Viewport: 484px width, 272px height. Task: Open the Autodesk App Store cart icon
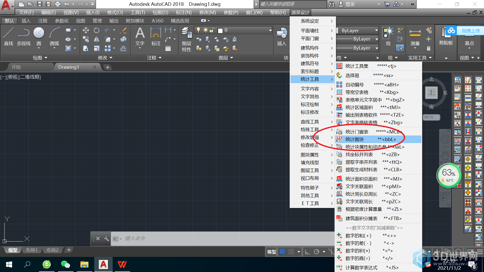pos(387,4)
